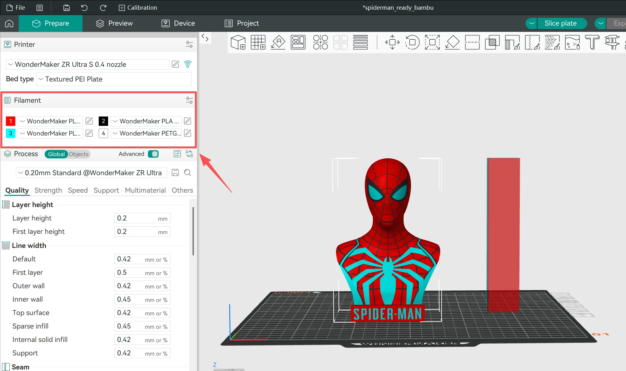Select the Seam painting tool icon

click(532, 42)
